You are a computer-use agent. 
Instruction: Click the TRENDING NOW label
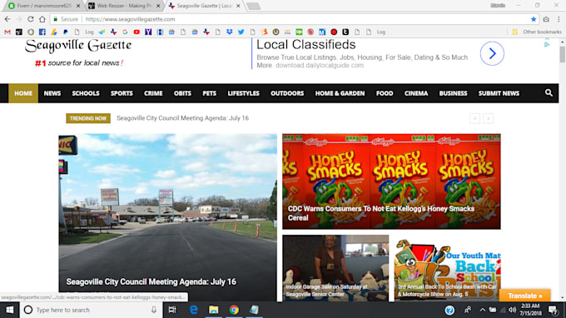click(88, 118)
